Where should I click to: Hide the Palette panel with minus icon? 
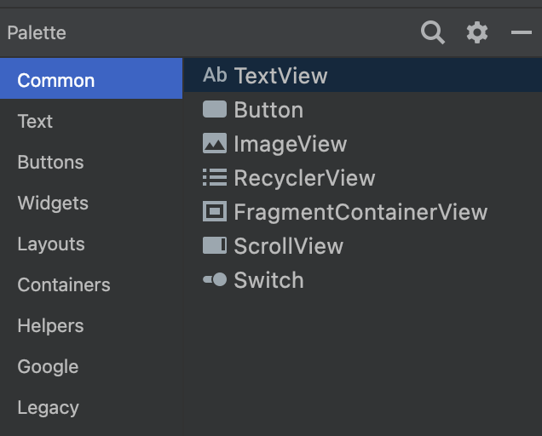pyautogui.click(x=522, y=32)
